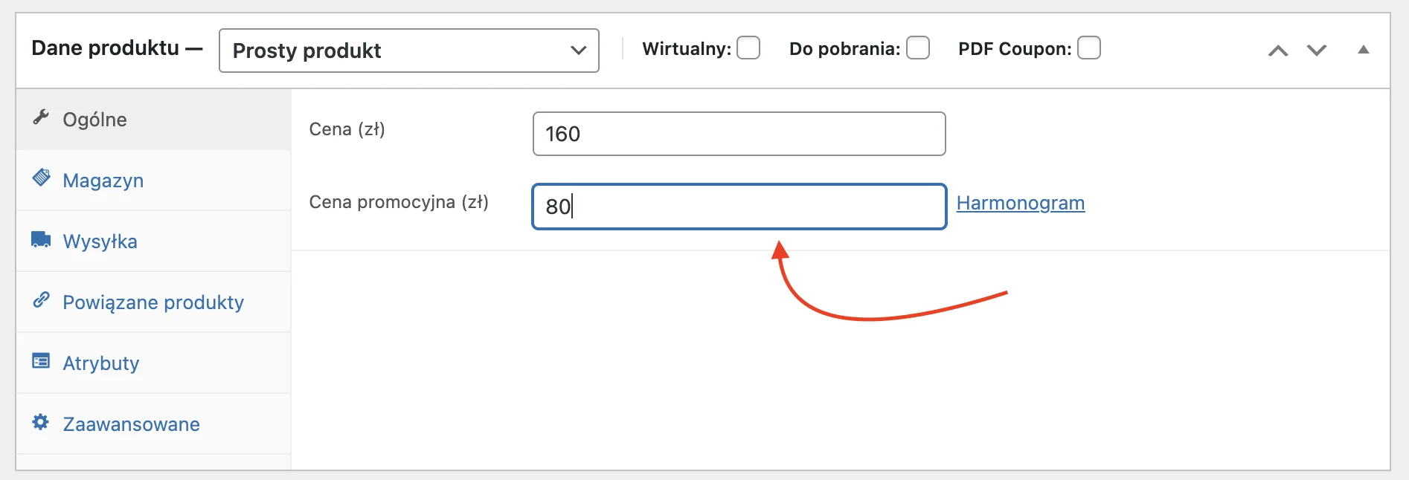Click into the Cena promocyjna field
This screenshot has width=1409, height=480.
click(739, 207)
